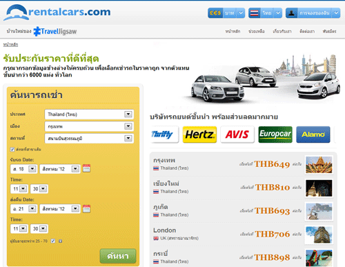
Task: Open pick-up day dropdown showing 18
Action: point(24,169)
